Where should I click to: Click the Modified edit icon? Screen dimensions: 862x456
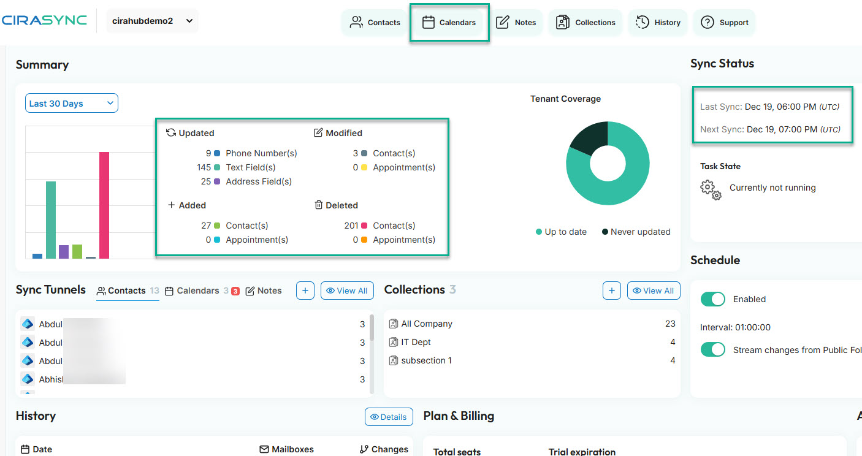(318, 133)
